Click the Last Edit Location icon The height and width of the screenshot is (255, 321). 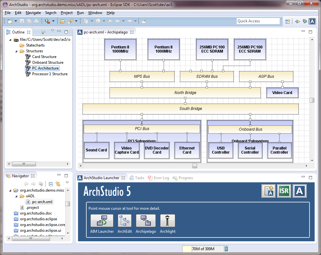point(110,21)
